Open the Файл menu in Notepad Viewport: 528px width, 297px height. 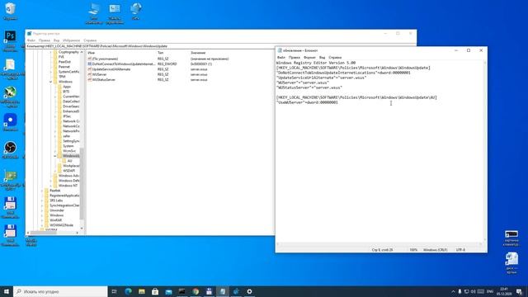tap(281, 58)
